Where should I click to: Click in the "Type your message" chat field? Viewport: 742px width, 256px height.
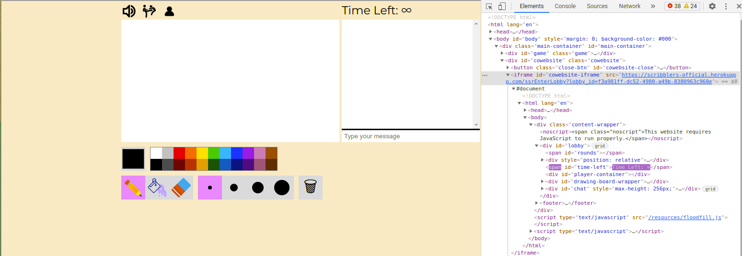coord(411,136)
